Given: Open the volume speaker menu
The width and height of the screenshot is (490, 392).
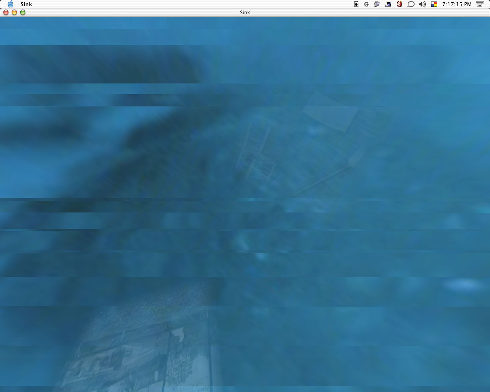Looking at the screenshot, I should 422,4.
